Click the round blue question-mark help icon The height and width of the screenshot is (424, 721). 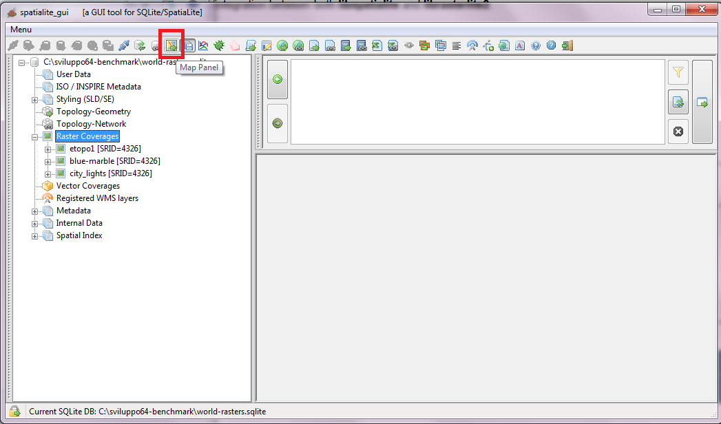tap(536, 45)
